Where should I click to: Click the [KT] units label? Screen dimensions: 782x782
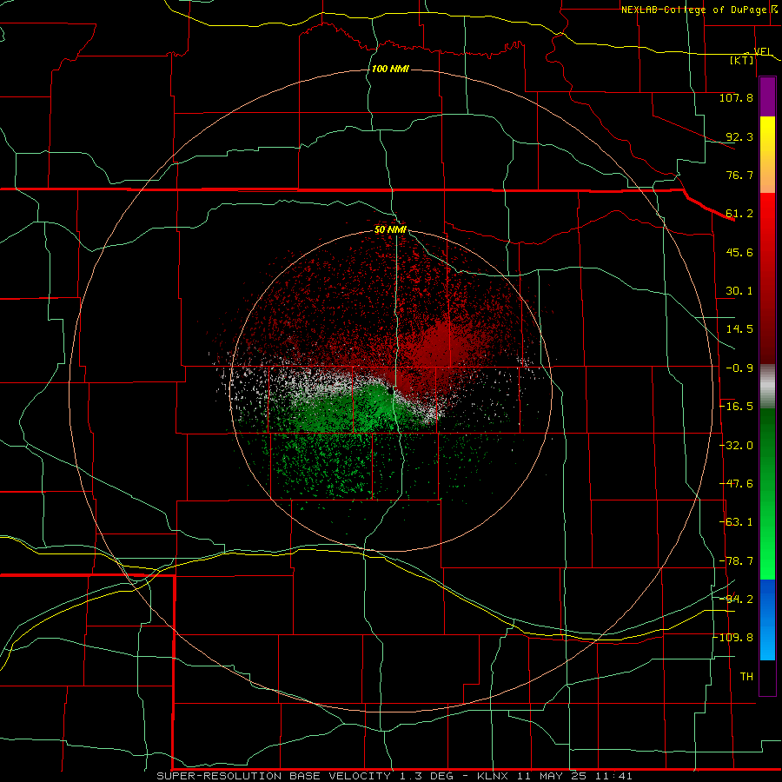(x=742, y=60)
